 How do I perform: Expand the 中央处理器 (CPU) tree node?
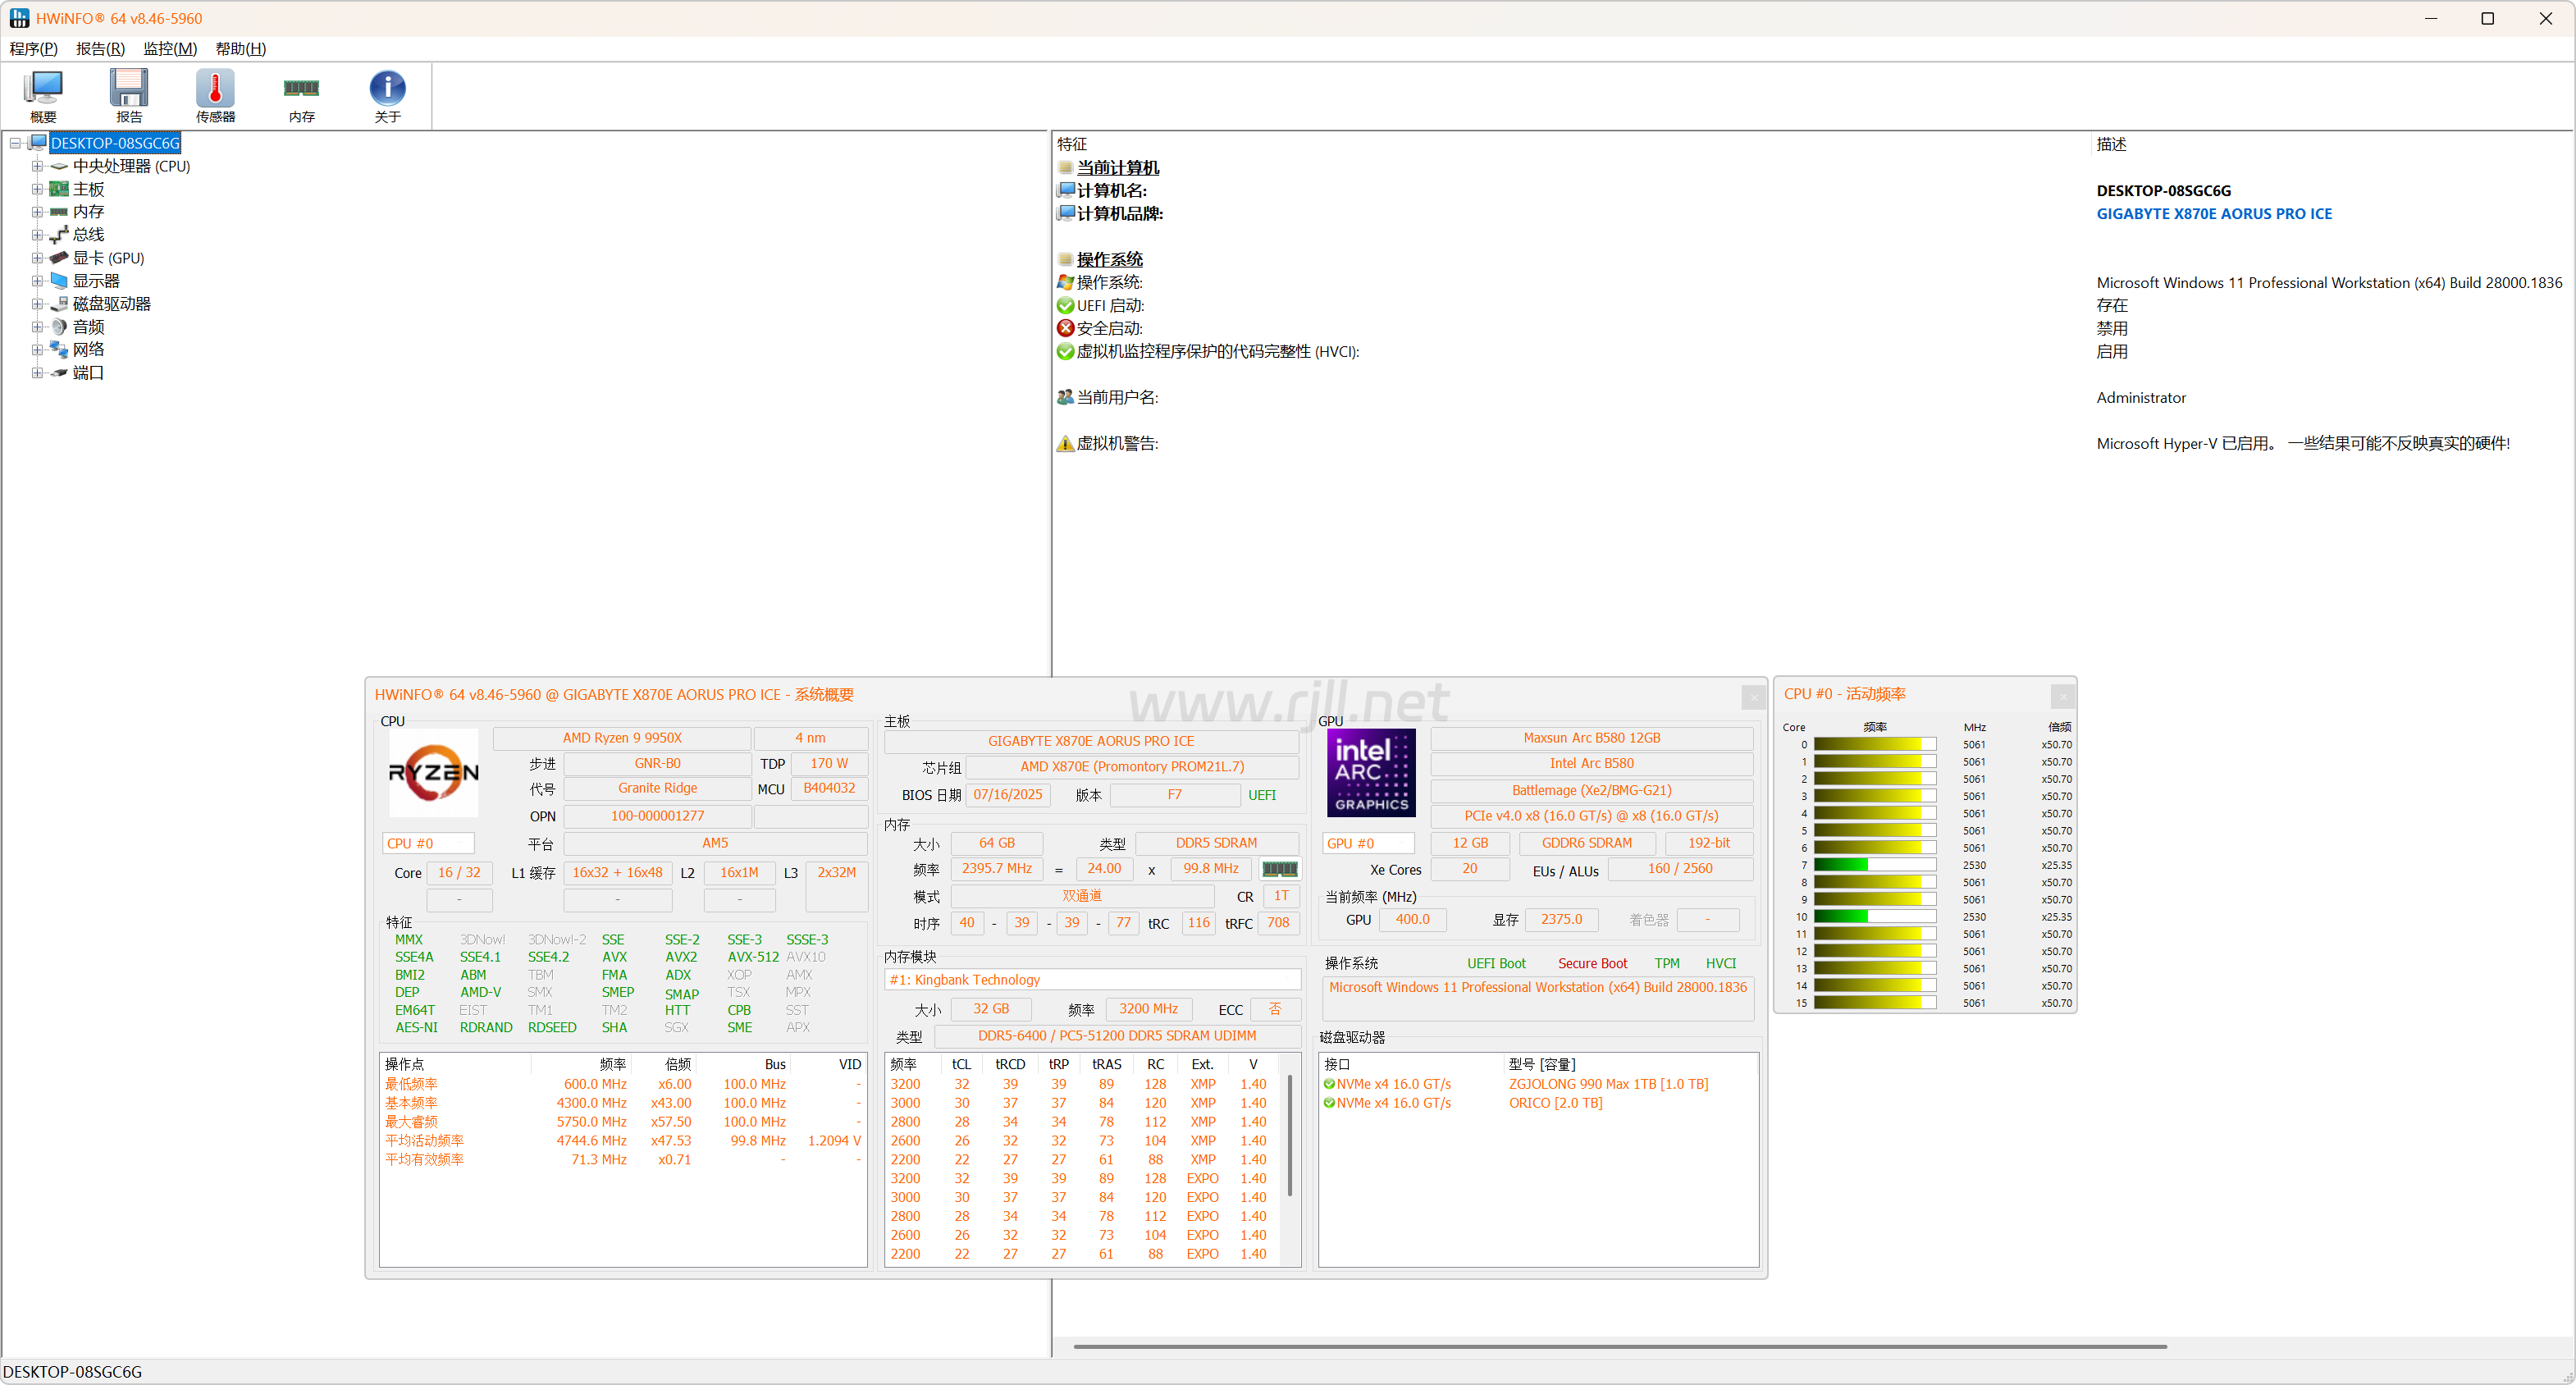[37, 166]
